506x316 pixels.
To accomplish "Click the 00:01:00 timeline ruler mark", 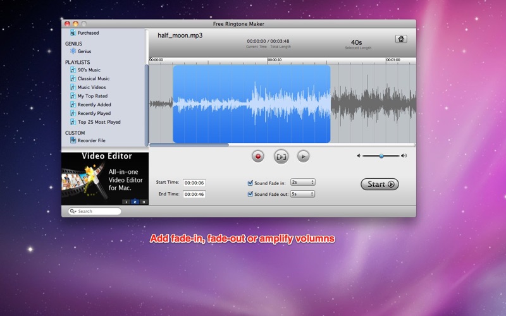I will click(x=393, y=59).
